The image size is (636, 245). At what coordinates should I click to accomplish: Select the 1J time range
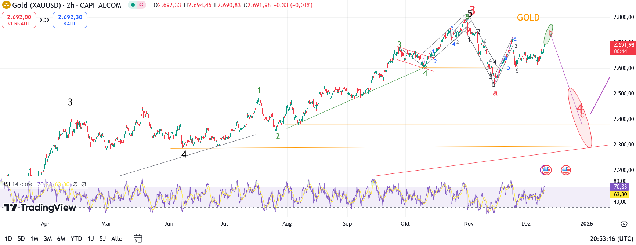point(91,239)
